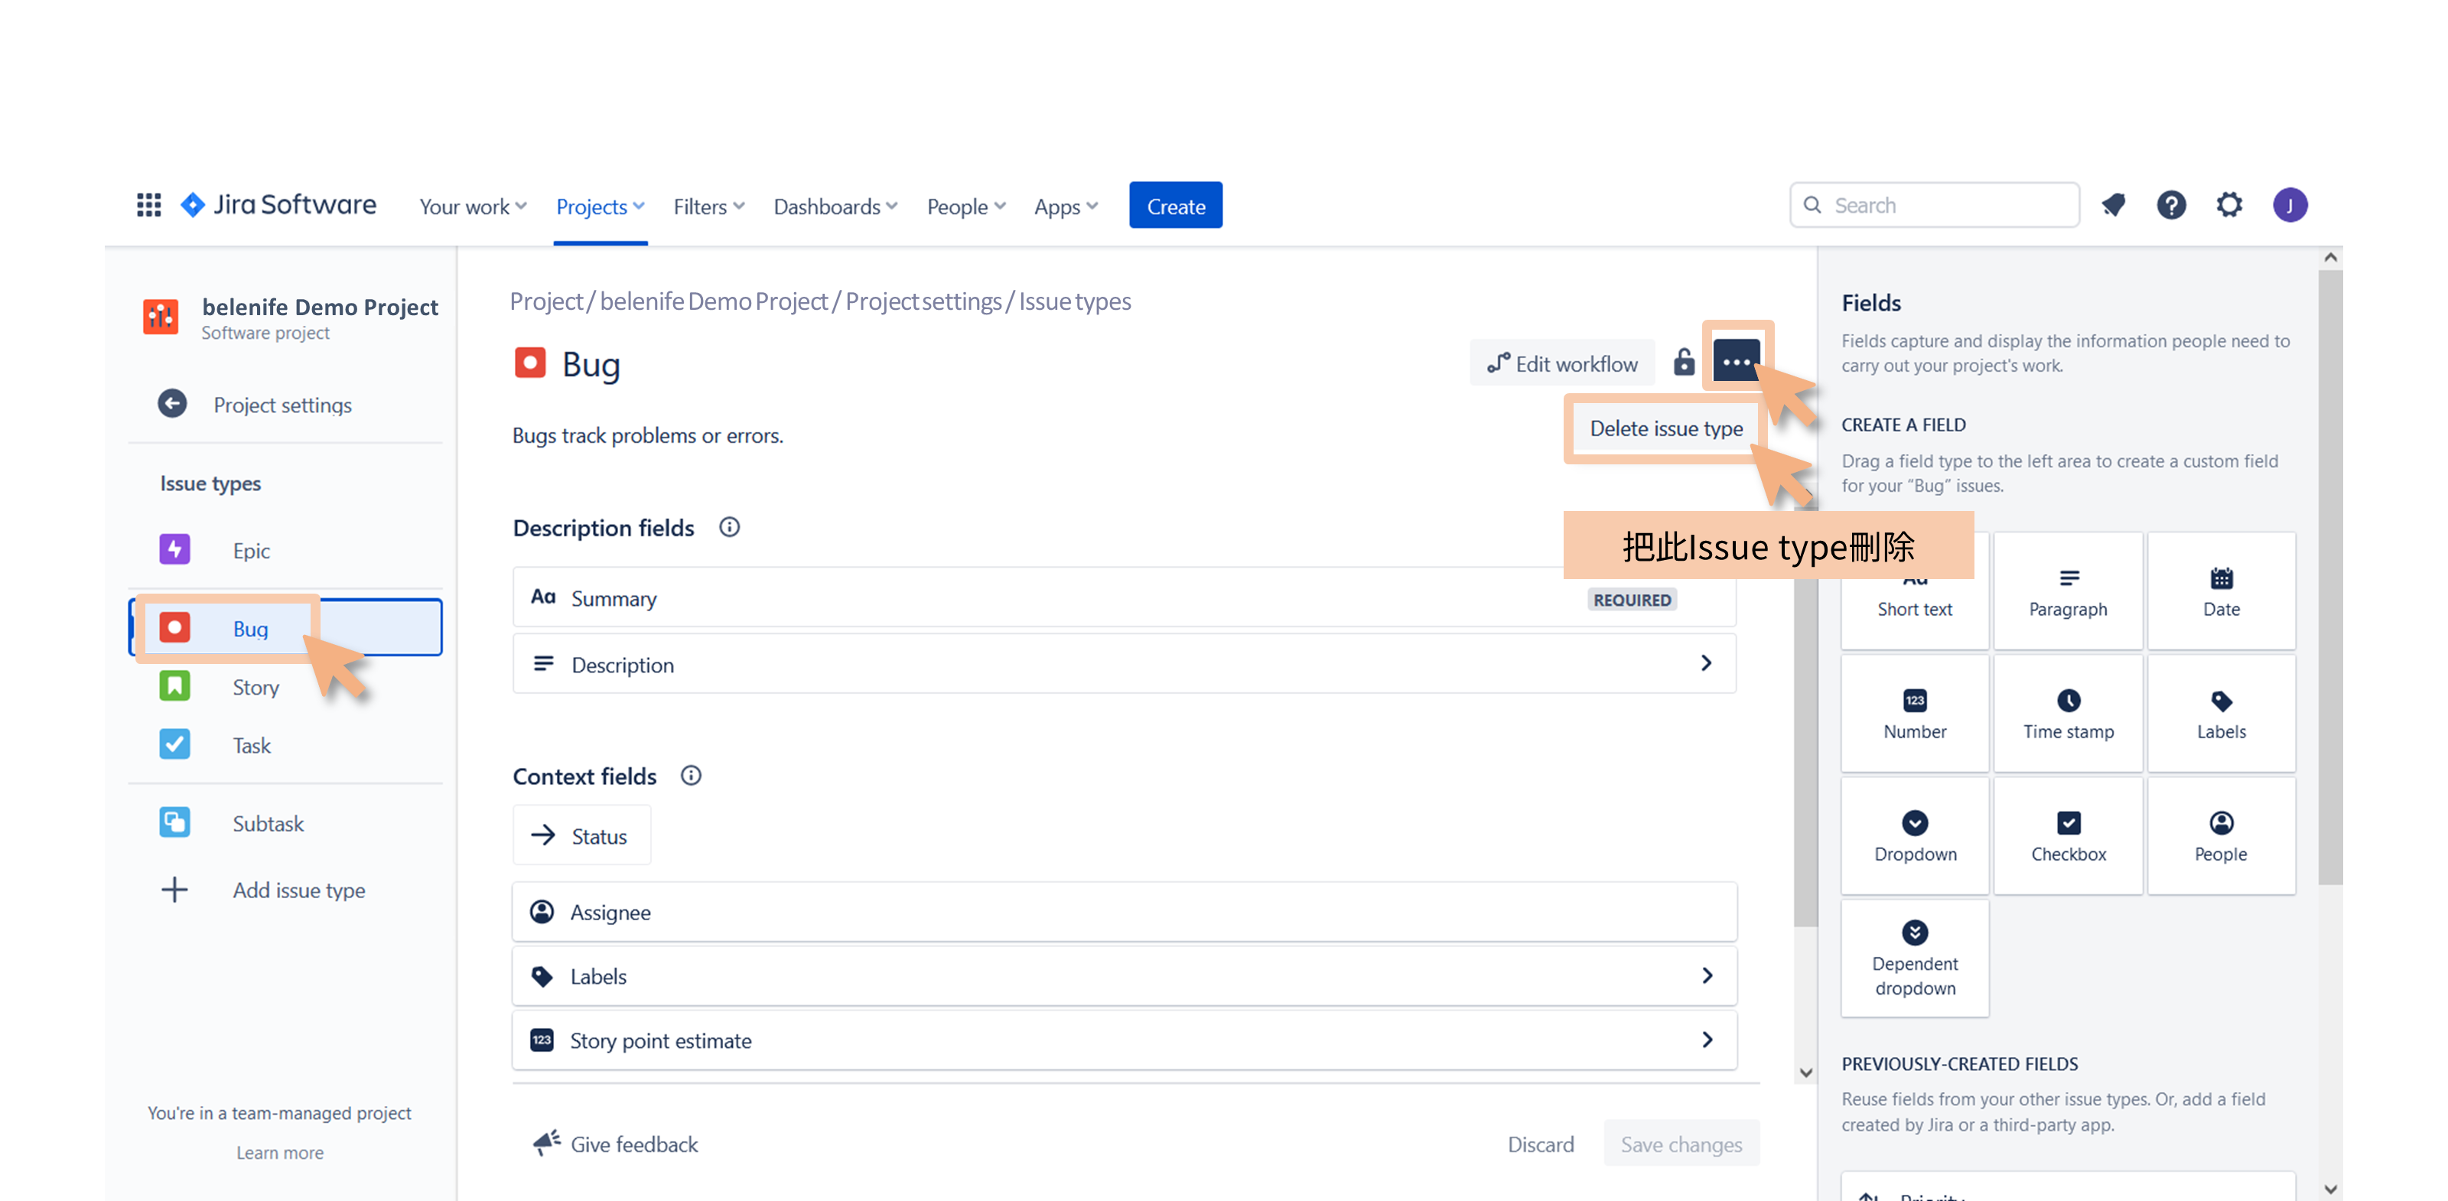The width and height of the screenshot is (2448, 1201).
Task: Open the People dropdown in top navigation
Action: click(965, 207)
